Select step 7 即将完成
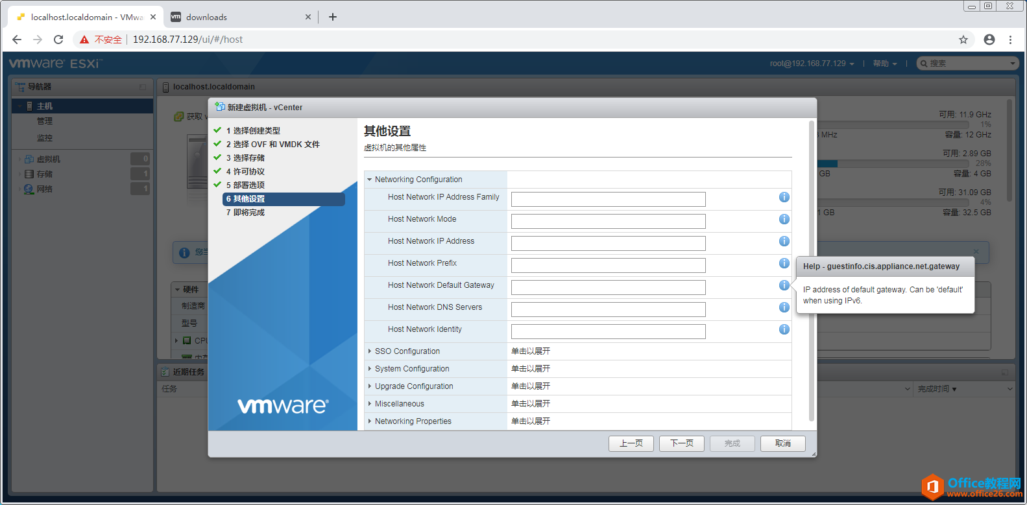1027x505 pixels. tap(245, 213)
